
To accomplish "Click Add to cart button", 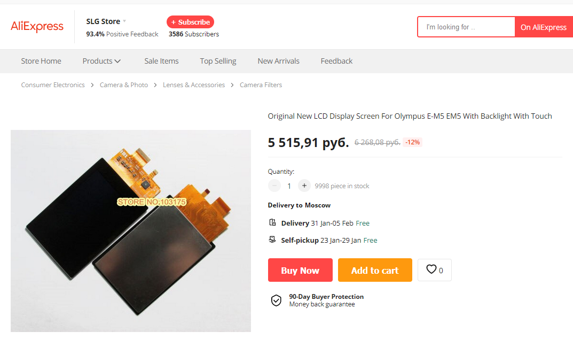I will [x=375, y=270].
